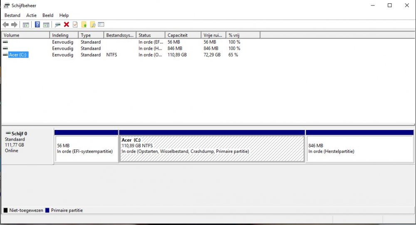Select the 56 MB volume drive icon
This screenshot has width=416, height=225.
[5, 42]
